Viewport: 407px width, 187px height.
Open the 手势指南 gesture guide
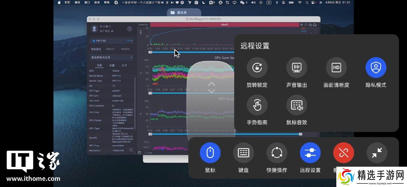pos(257,105)
